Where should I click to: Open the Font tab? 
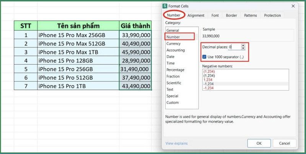215,15
